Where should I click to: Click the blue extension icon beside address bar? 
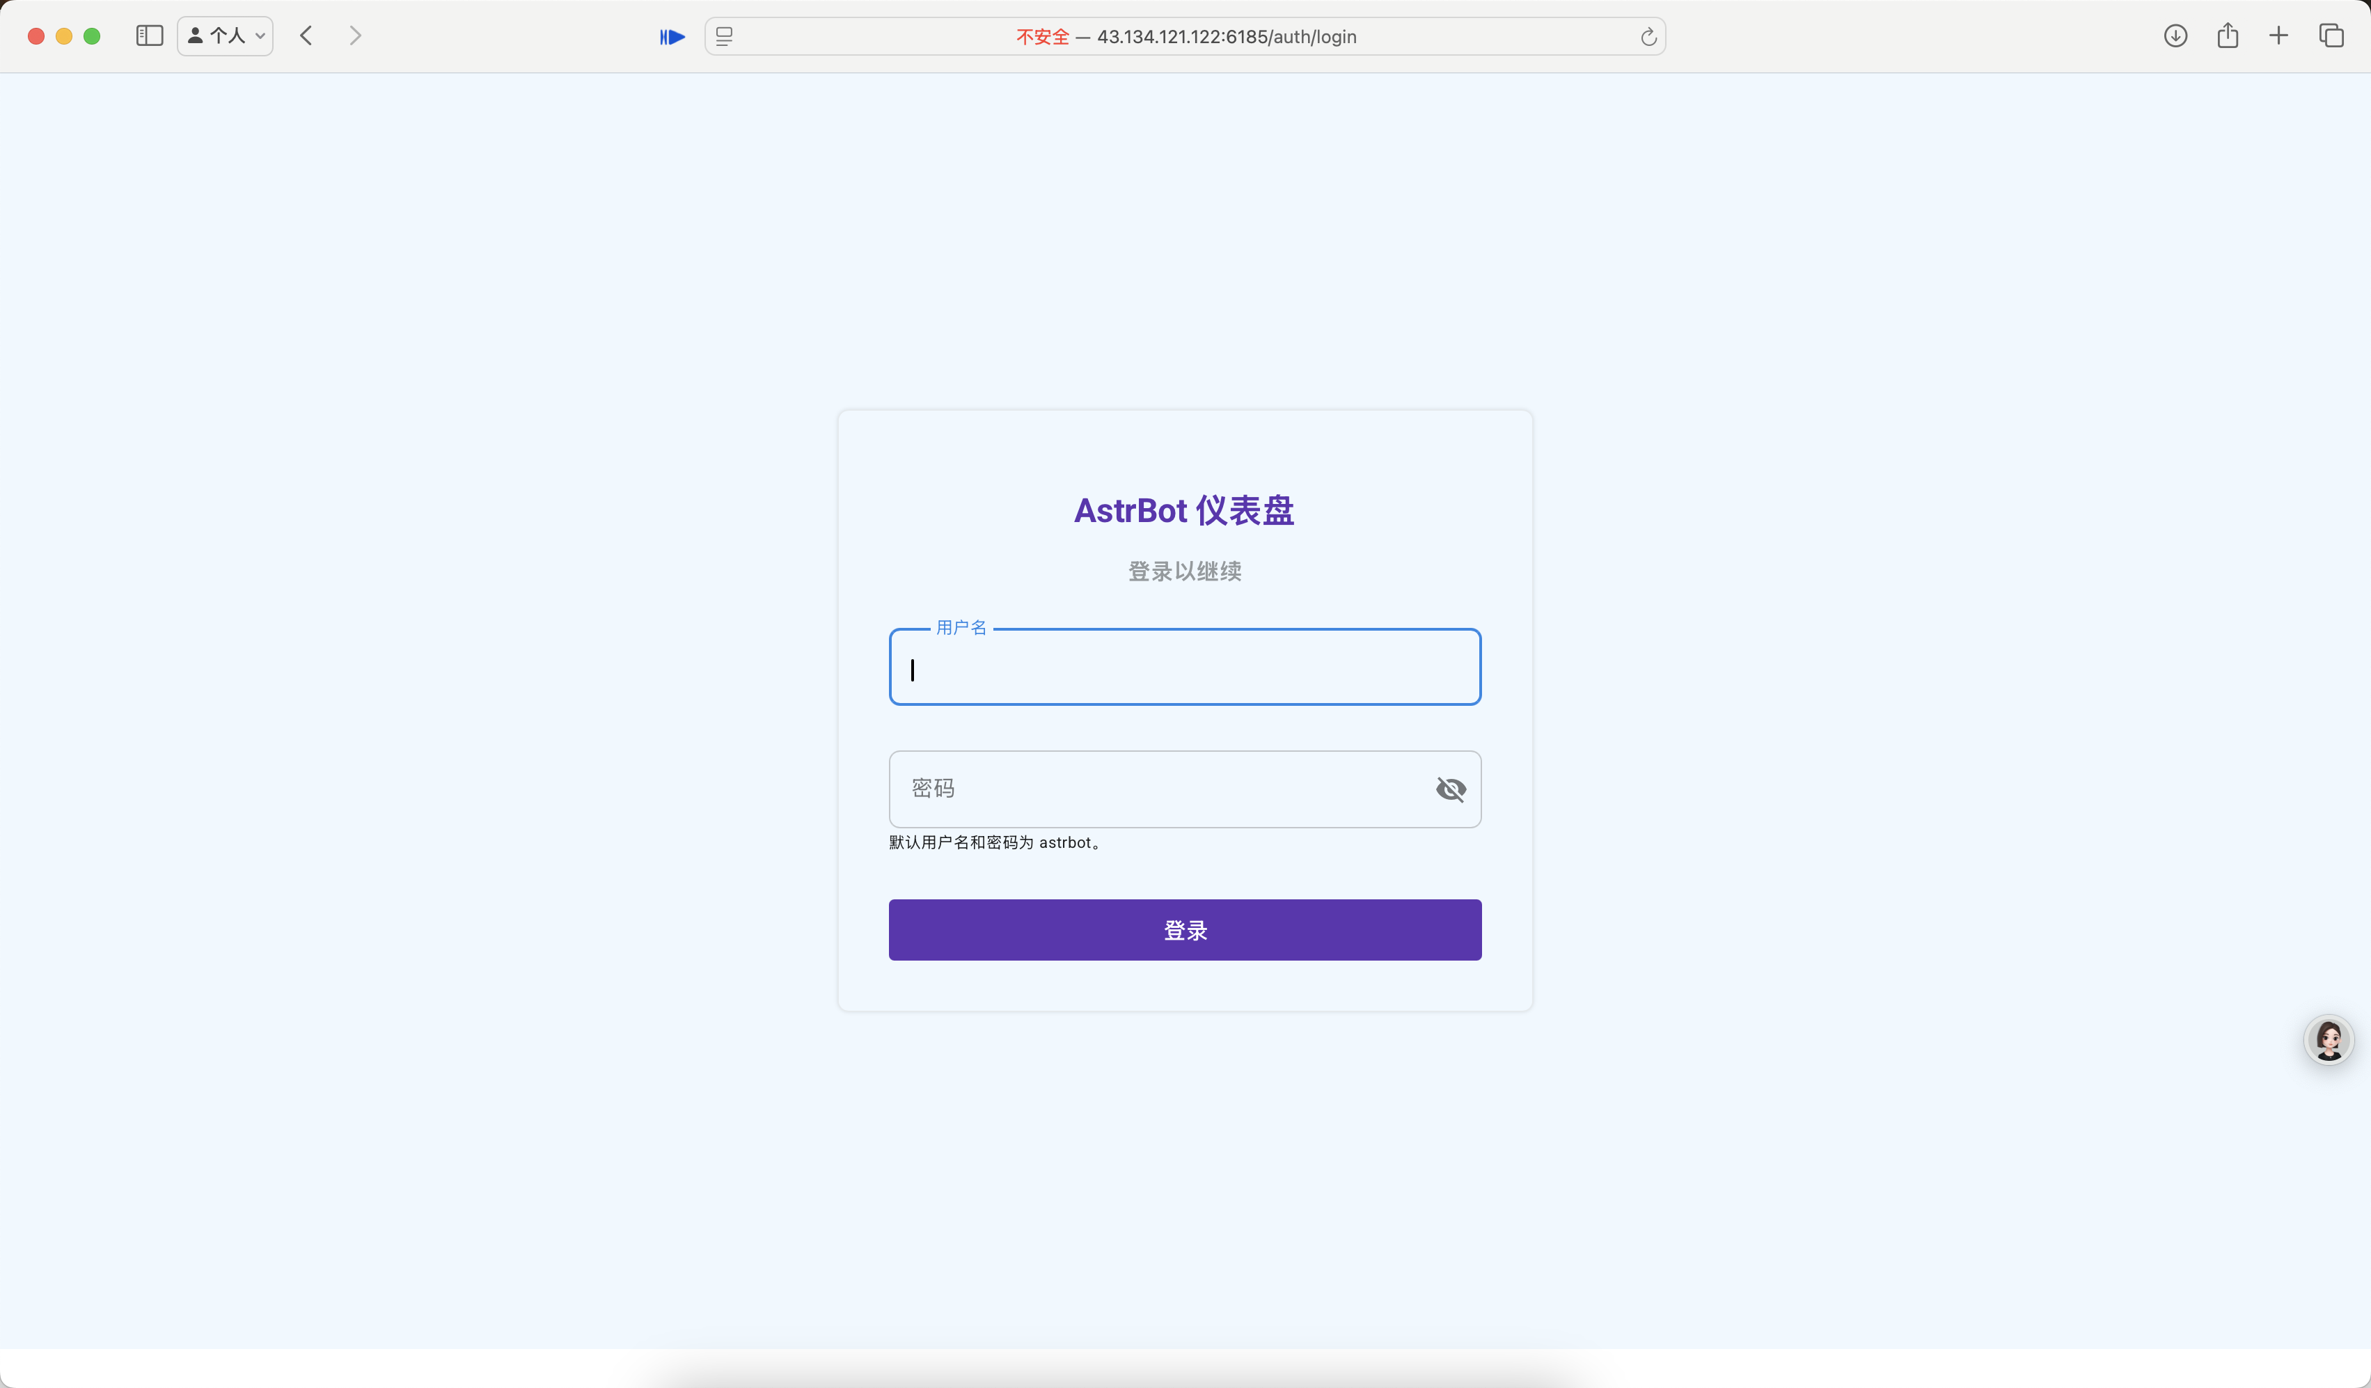pyautogui.click(x=672, y=37)
